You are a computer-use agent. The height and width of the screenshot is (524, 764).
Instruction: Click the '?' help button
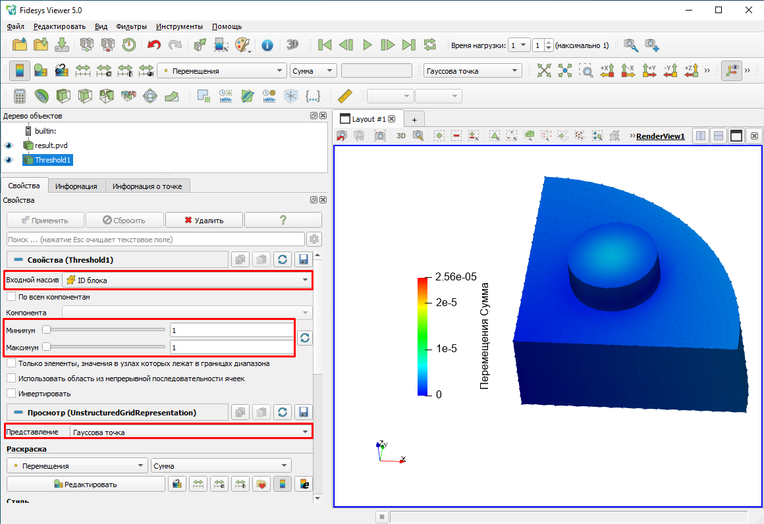tap(283, 220)
